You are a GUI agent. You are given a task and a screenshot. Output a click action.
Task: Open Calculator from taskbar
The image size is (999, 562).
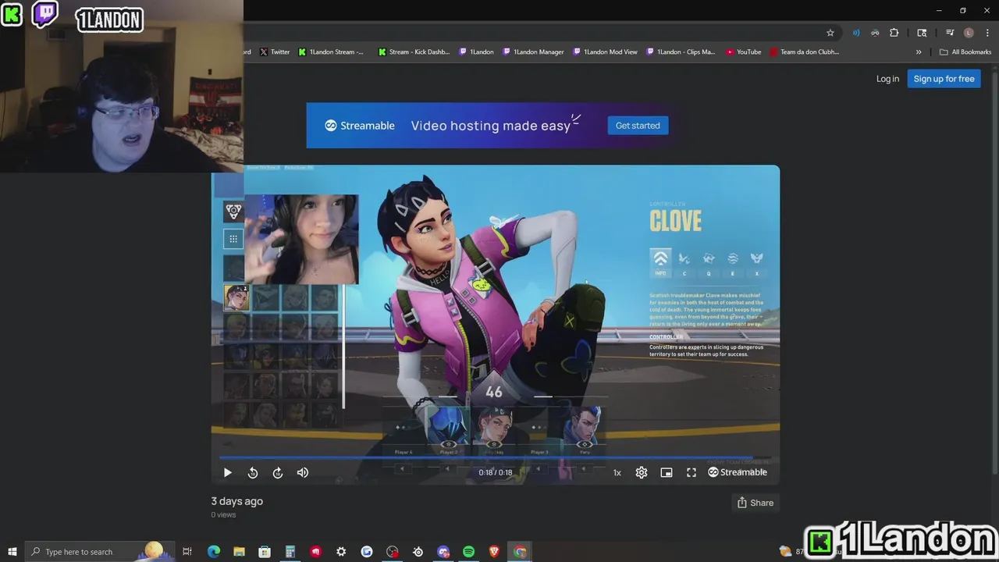[290, 552]
